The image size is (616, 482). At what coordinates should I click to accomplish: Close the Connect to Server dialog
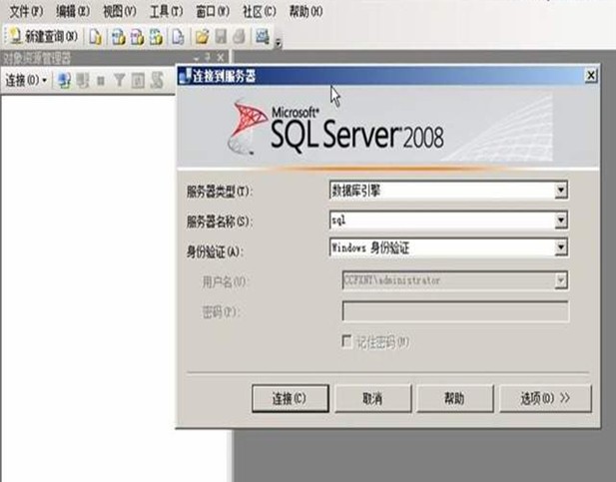pyautogui.click(x=590, y=76)
